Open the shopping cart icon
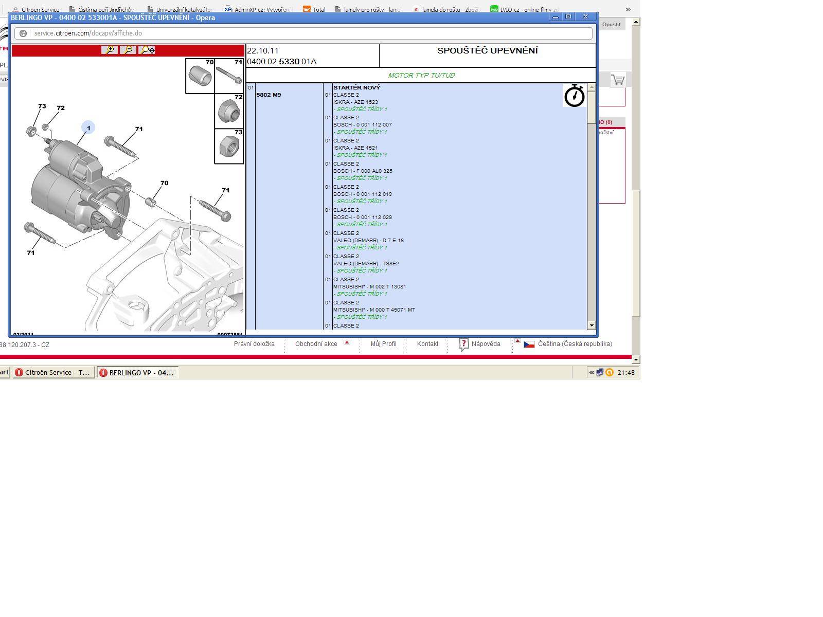 pyautogui.click(x=618, y=80)
